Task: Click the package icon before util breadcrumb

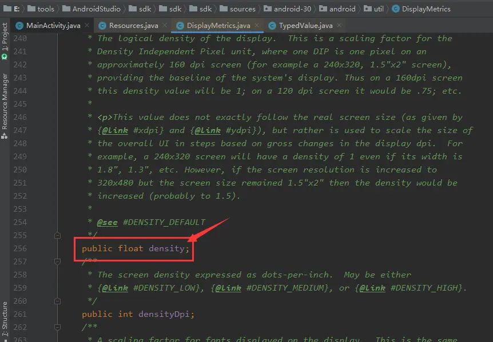Action: [368, 9]
